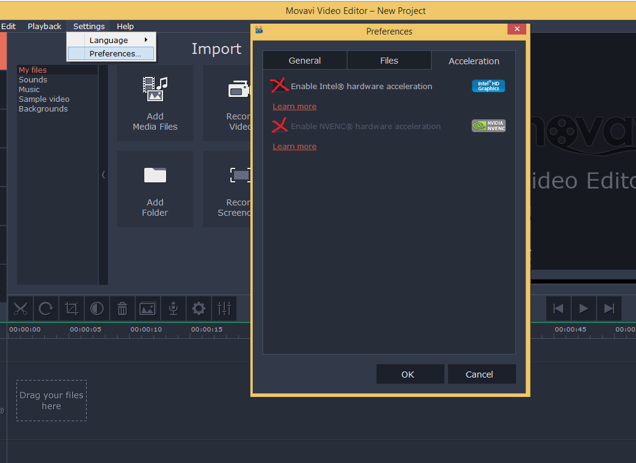
Task: Click the Delete trash icon
Action: [122, 309]
